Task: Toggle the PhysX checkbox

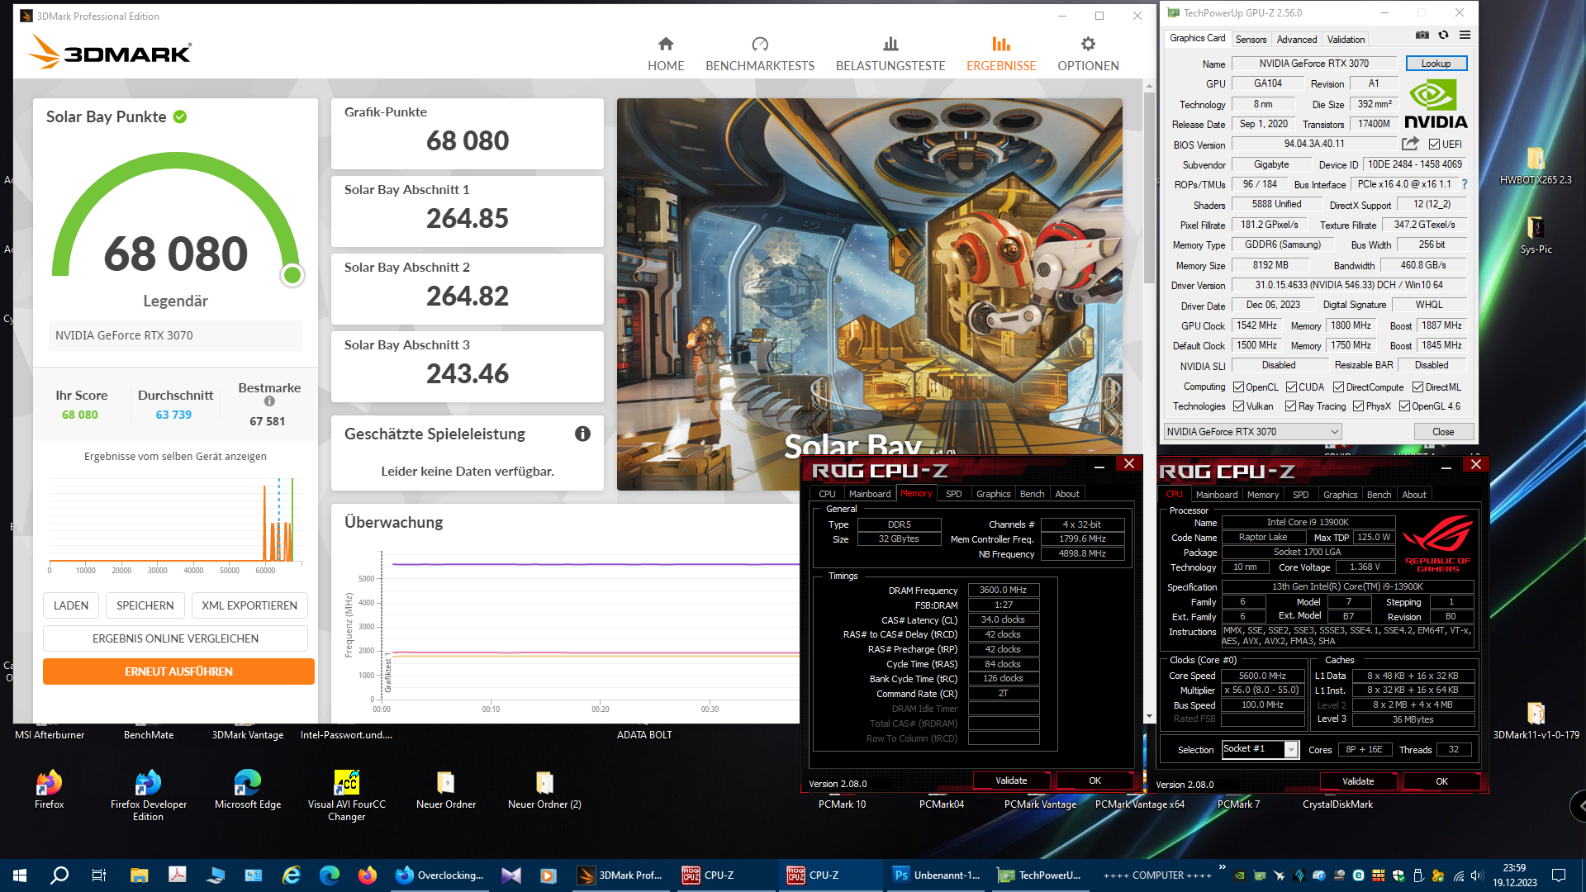Action: 1358,406
